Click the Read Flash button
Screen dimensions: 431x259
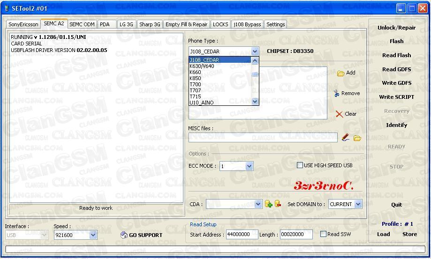pos(396,55)
